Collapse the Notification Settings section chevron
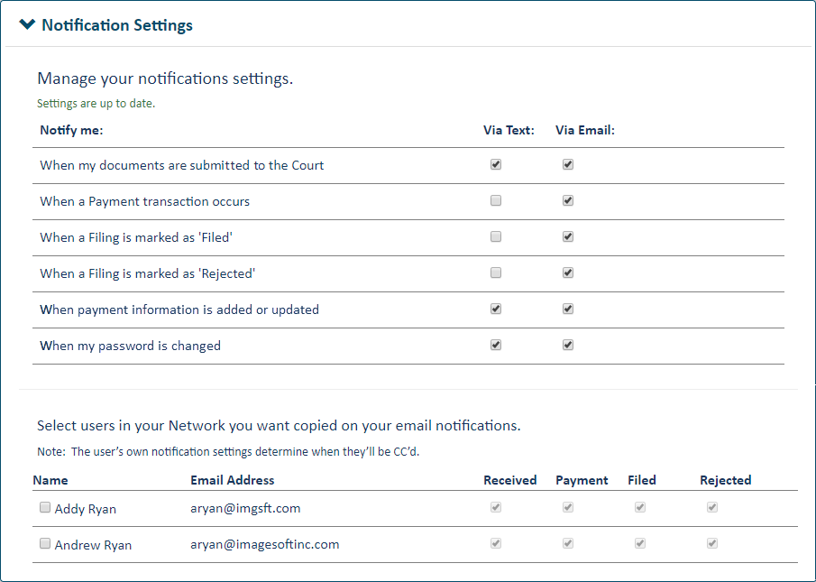Image resolution: width=816 pixels, height=582 pixels. tap(27, 24)
